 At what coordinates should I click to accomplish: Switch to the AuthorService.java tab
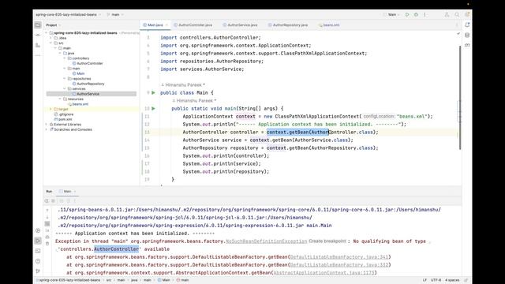(x=240, y=24)
